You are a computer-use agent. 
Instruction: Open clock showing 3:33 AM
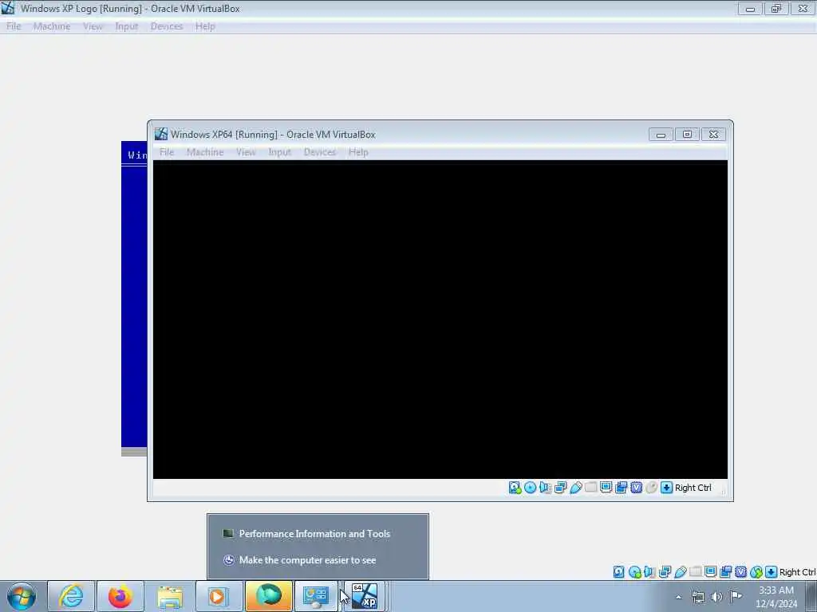click(776, 597)
